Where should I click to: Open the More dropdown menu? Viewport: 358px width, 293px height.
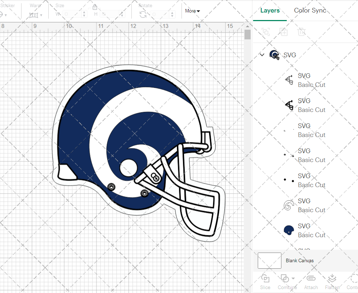[x=192, y=11]
